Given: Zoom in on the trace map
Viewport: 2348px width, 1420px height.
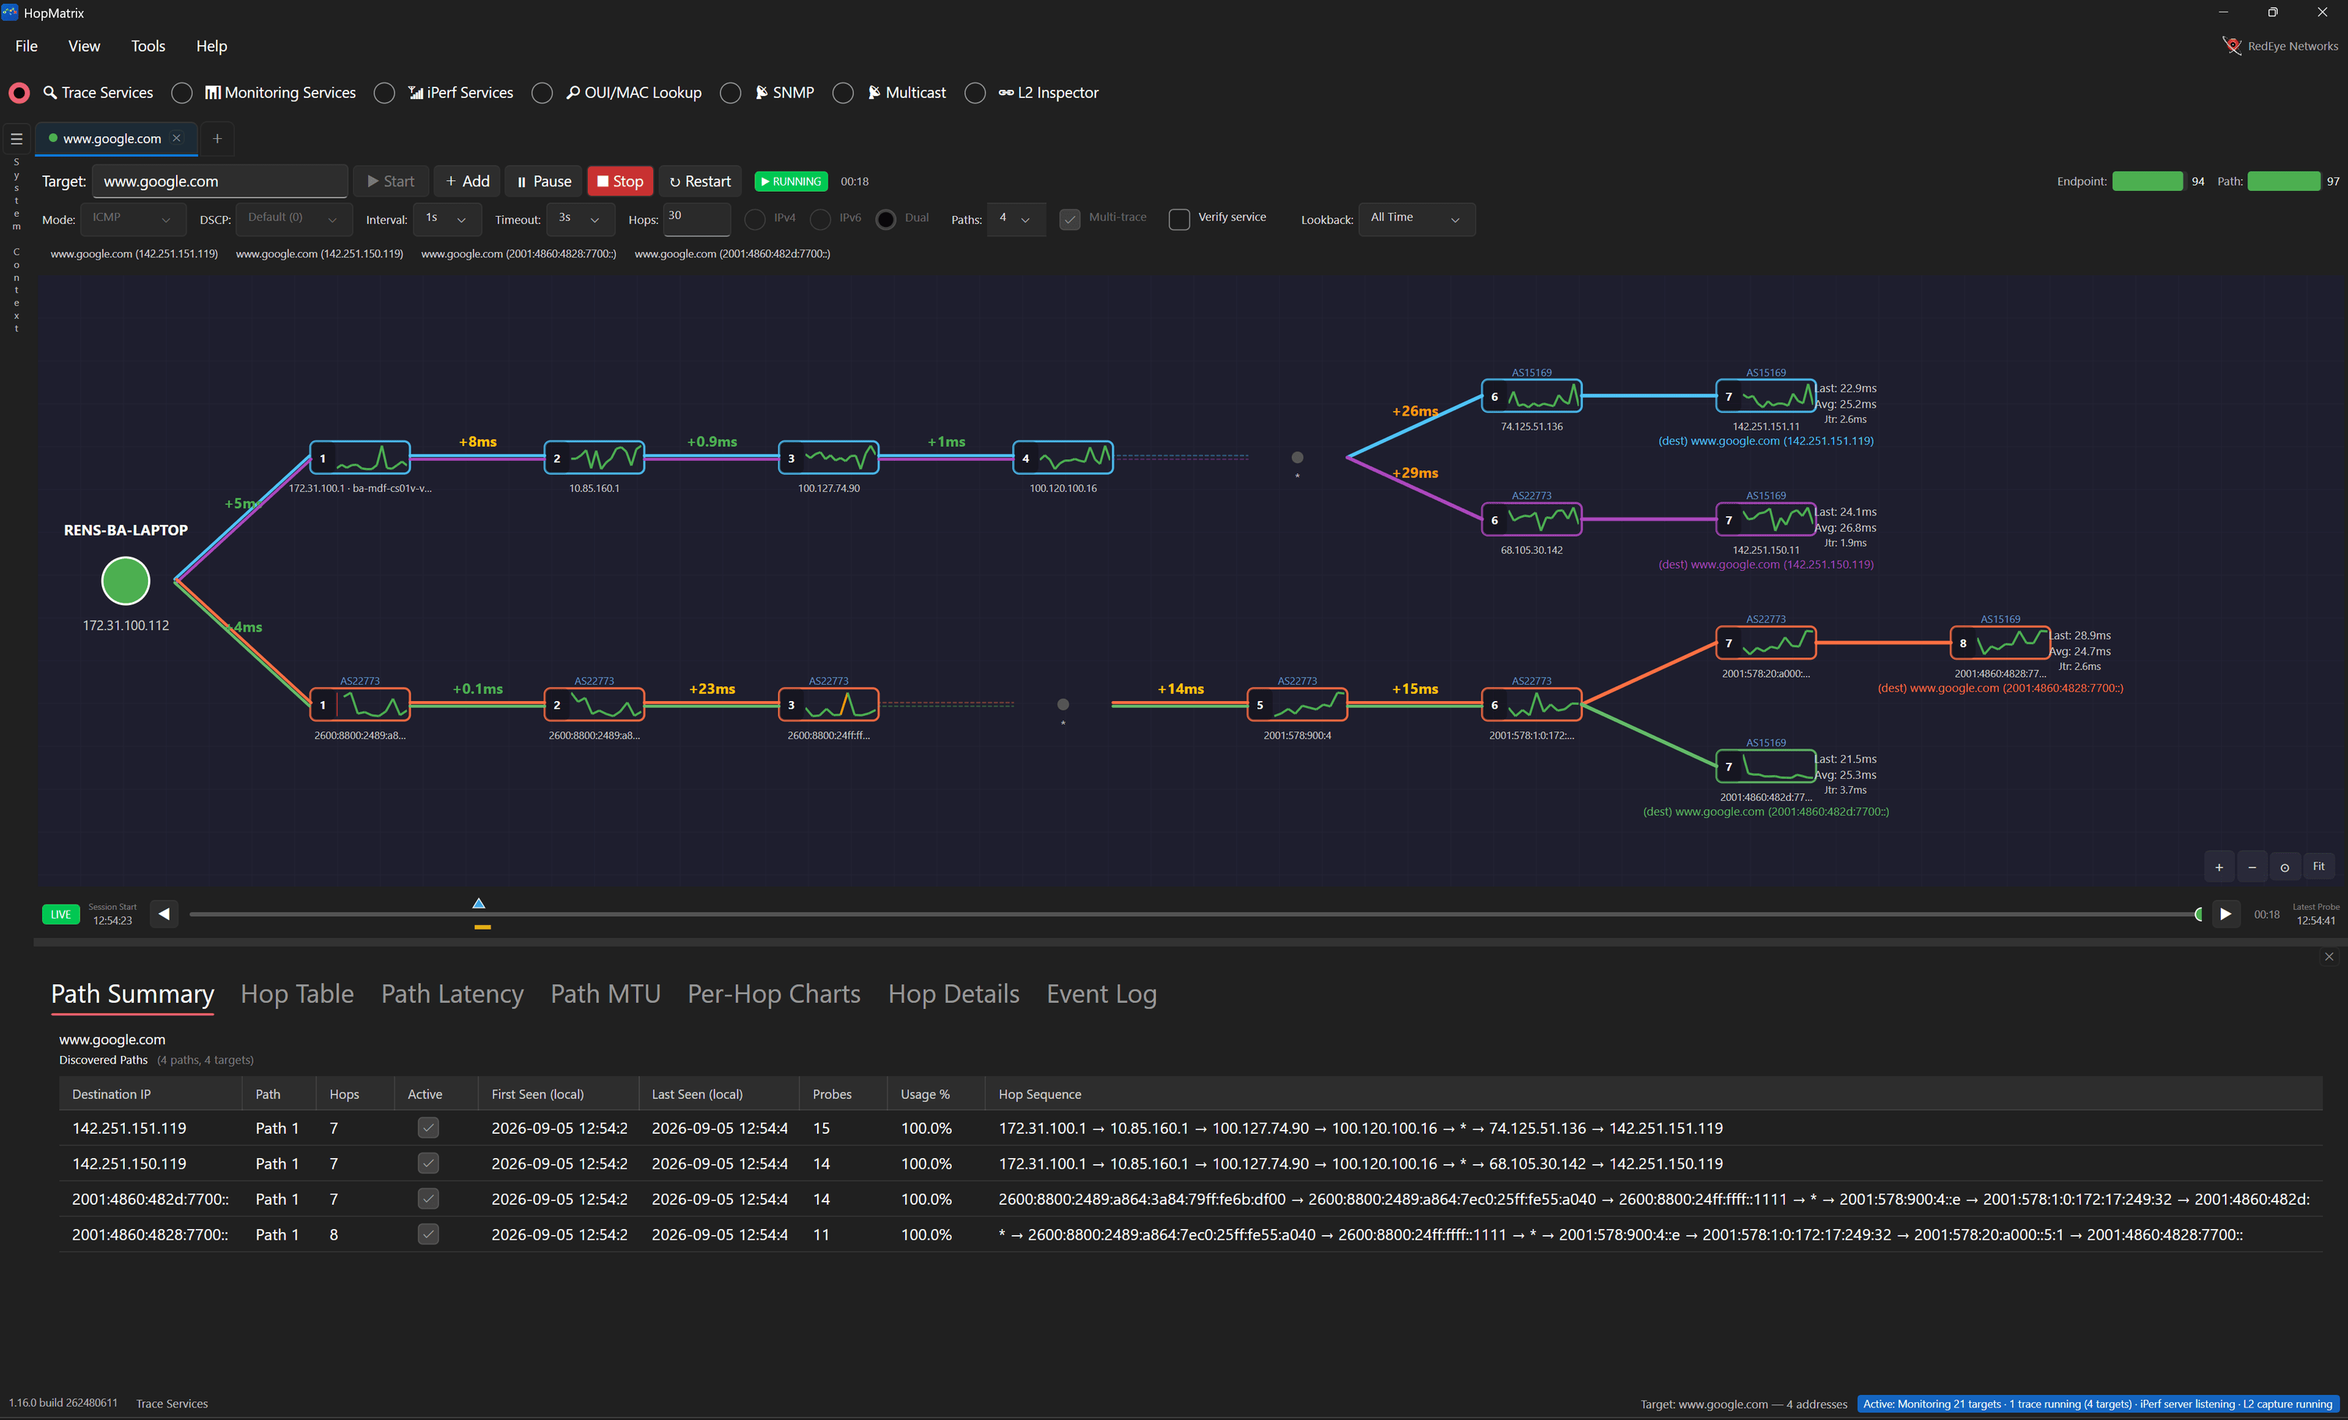Looking at the screenshot, I should [x=2219, y=867].
